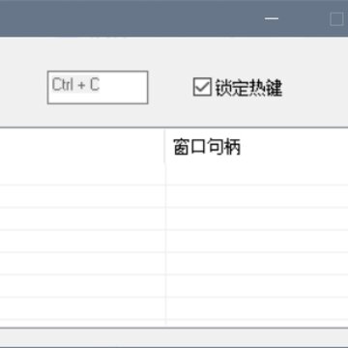The width and height of the screenshot is (348, 348).
Task: Maximize the window with the square icon
Action: tap(336, 18)
